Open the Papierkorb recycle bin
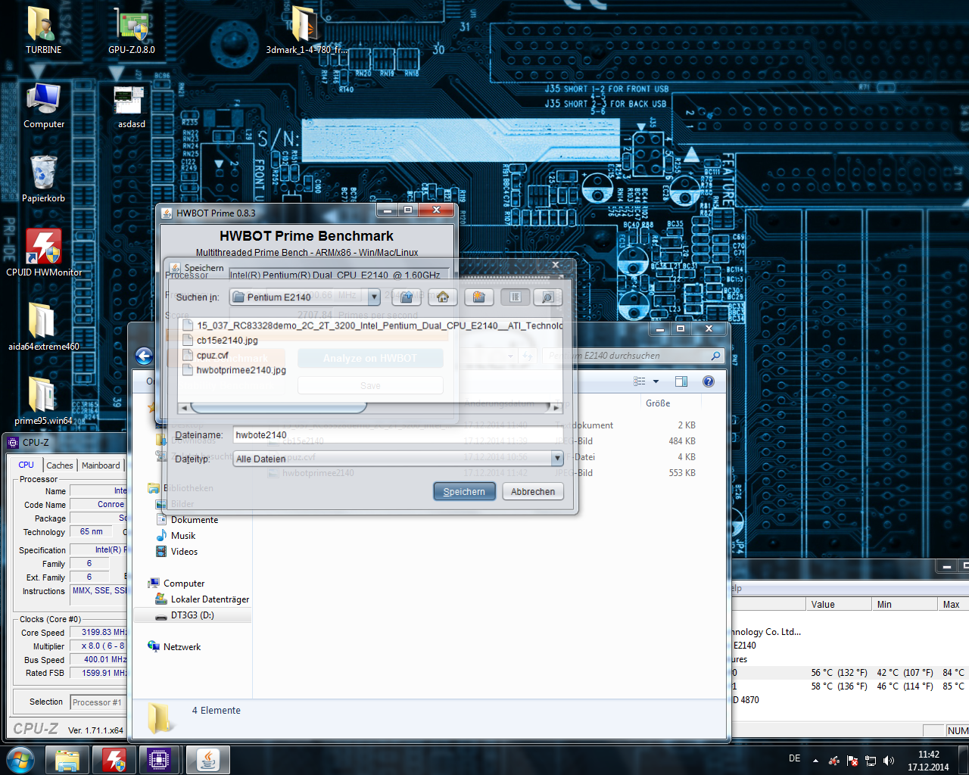The image size is (969, 775). click(x=44, y=179)
